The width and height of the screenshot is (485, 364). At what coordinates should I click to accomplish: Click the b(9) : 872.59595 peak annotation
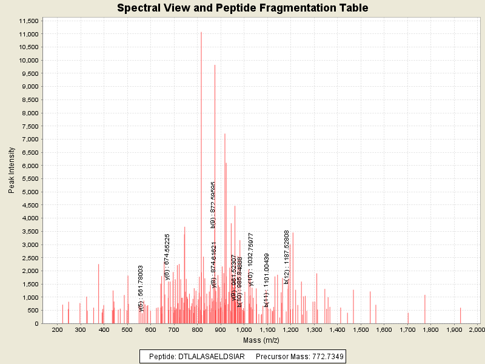(213, 204)
